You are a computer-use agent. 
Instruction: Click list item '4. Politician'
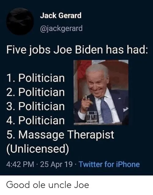click(x=36, y=121)
